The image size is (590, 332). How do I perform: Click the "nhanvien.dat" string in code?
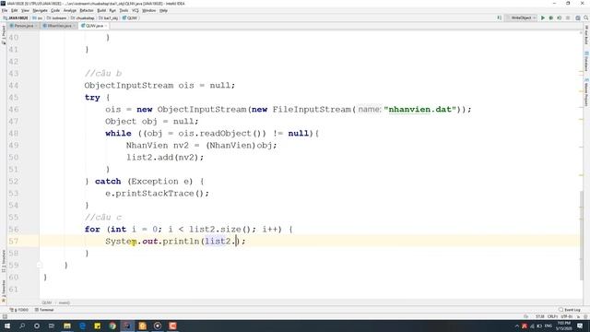tap(420, 109)
